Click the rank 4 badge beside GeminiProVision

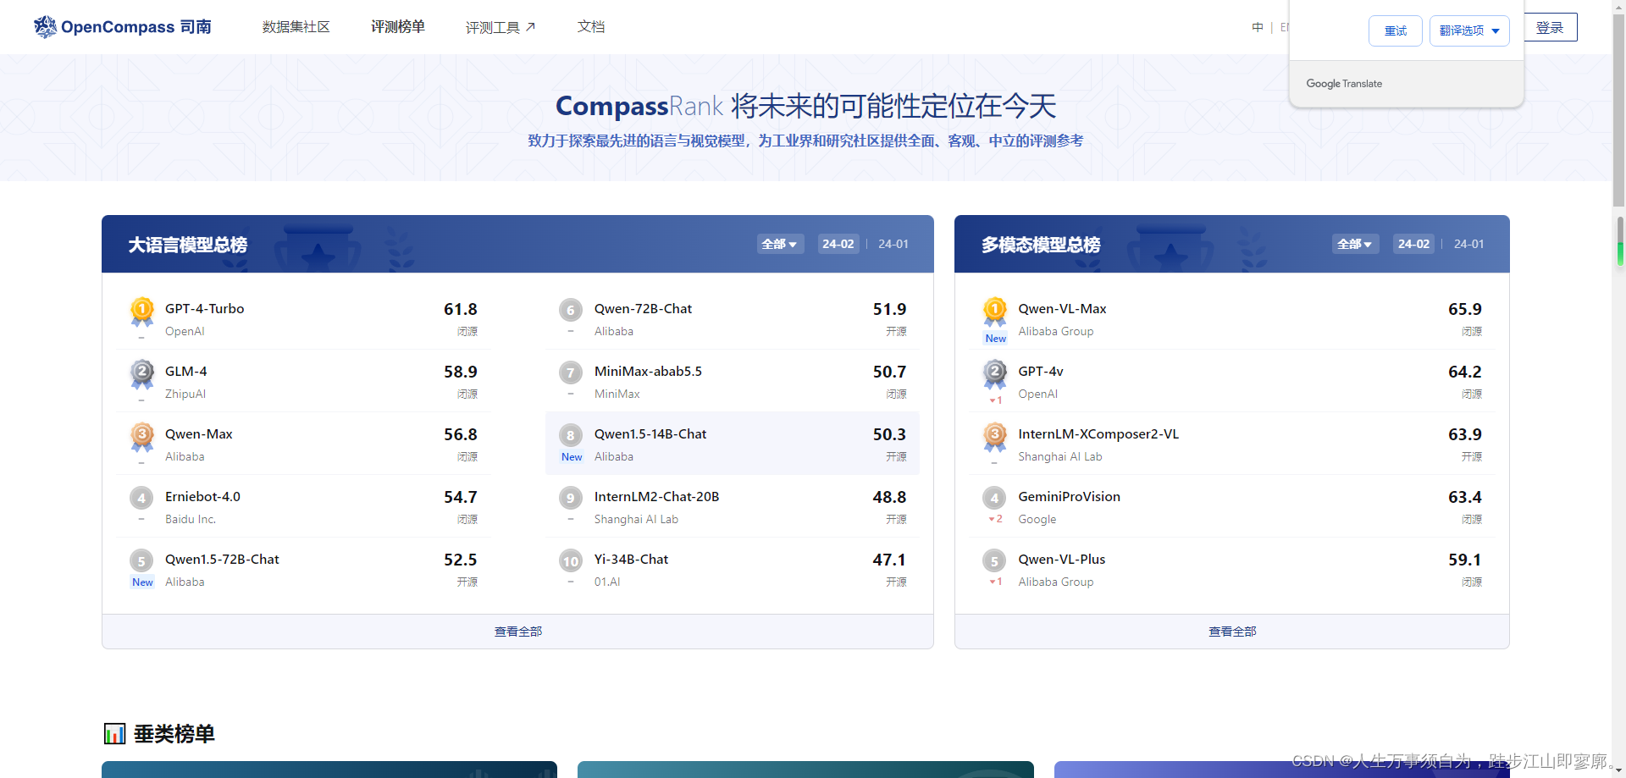[994, 498]
